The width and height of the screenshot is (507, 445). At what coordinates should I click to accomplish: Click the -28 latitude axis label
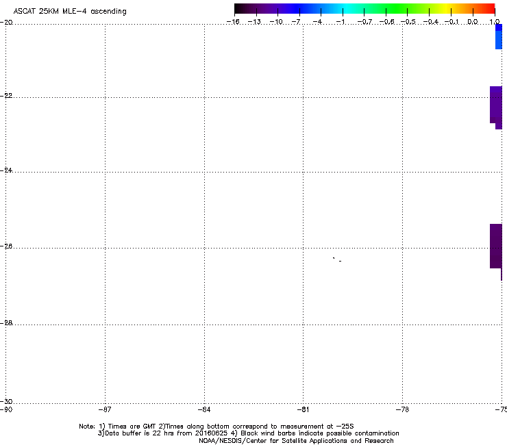[x=6, y=323]
